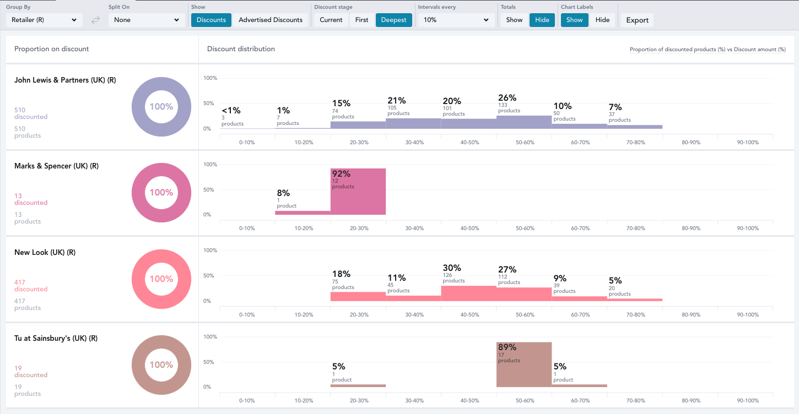Show the Totals
The image size is (799, 414).
point(514,20)
